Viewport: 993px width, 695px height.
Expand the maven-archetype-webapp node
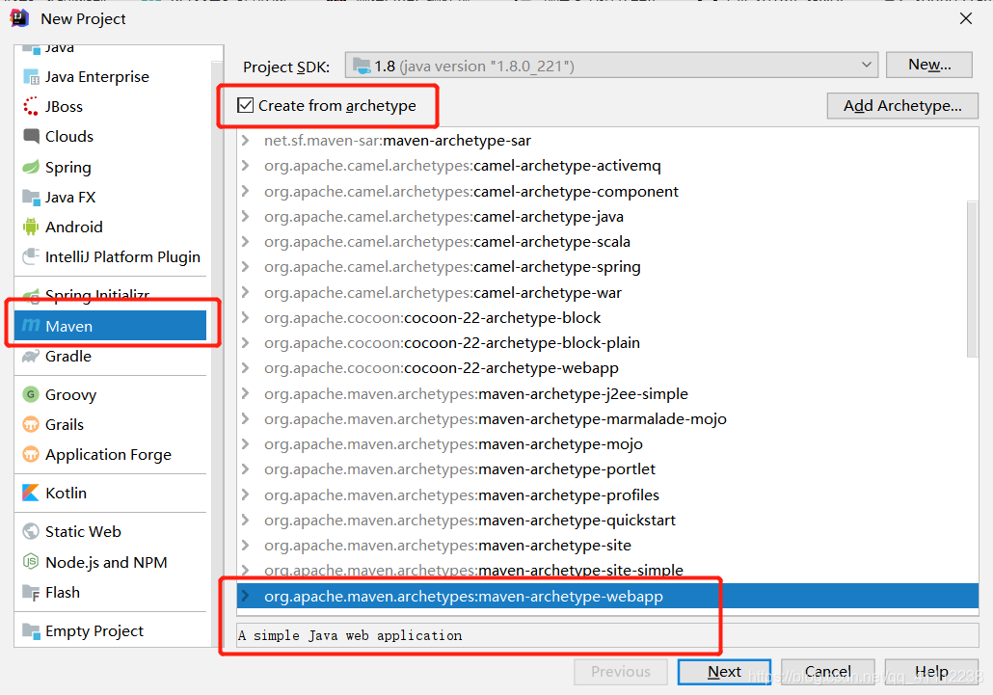pos(246,596)
